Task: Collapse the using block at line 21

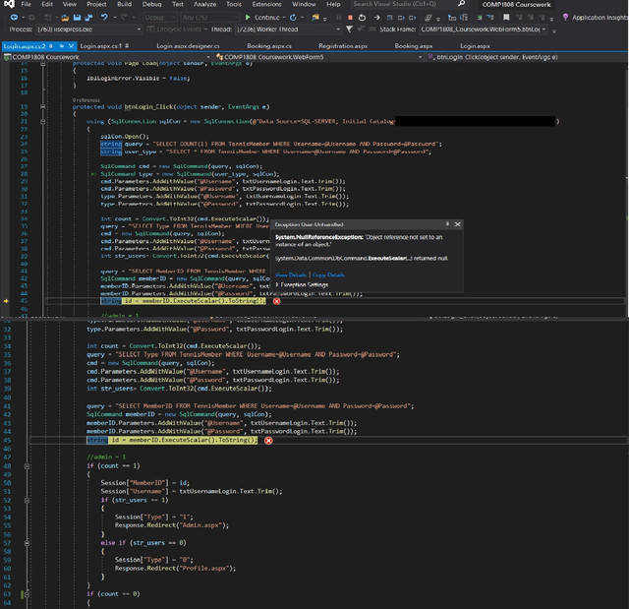Action: [x=43, y=121]
